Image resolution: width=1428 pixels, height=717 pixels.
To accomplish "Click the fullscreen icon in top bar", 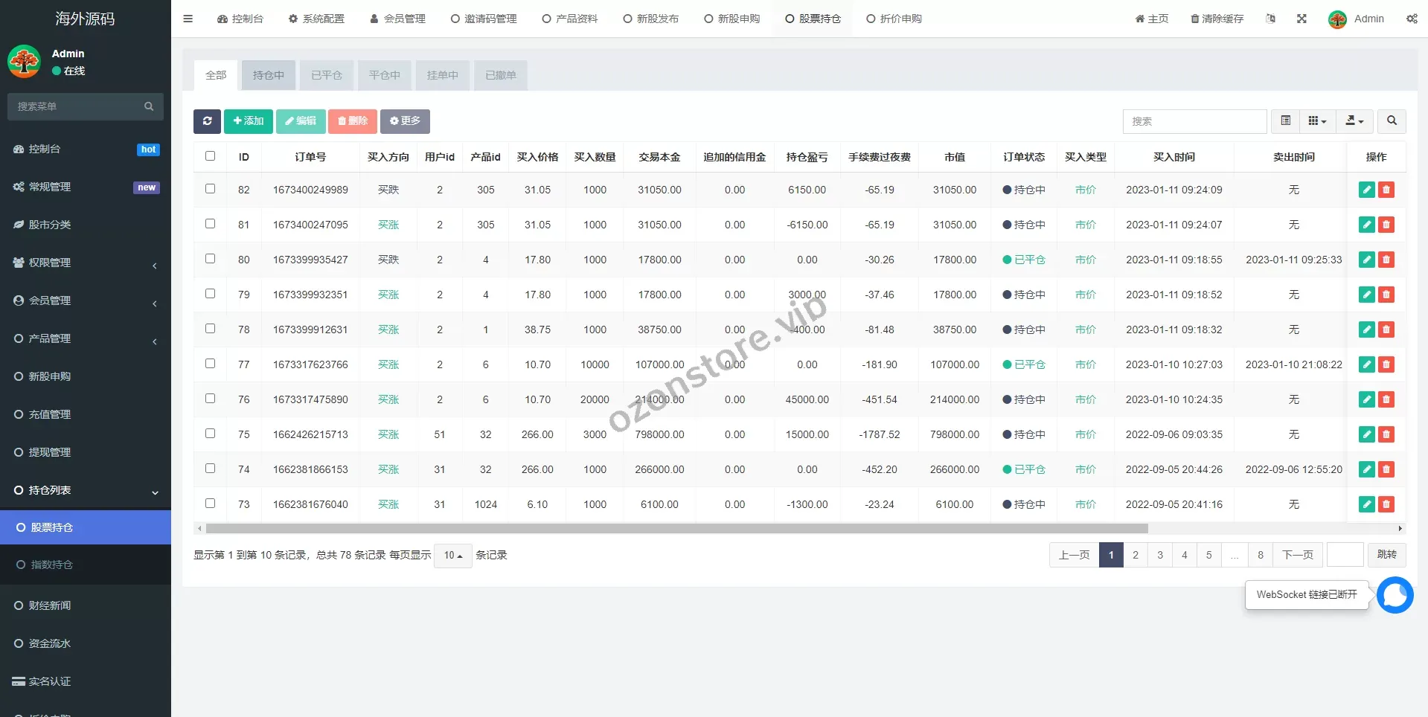I will [1301, 19].
